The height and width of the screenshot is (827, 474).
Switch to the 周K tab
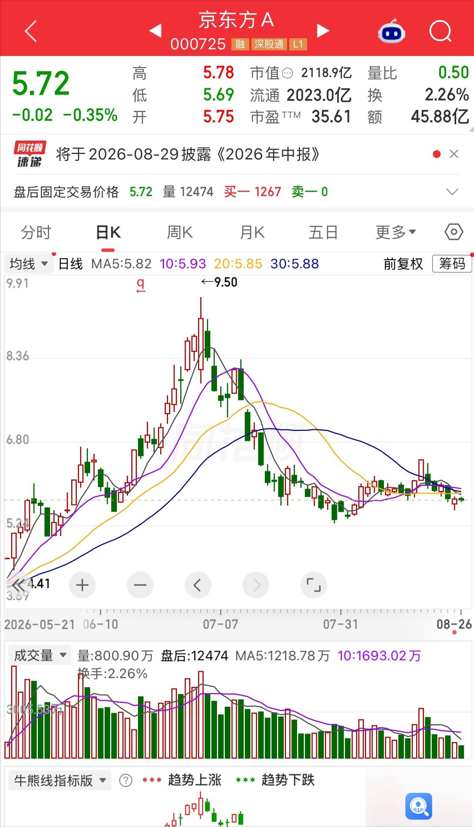coord(180,233)
